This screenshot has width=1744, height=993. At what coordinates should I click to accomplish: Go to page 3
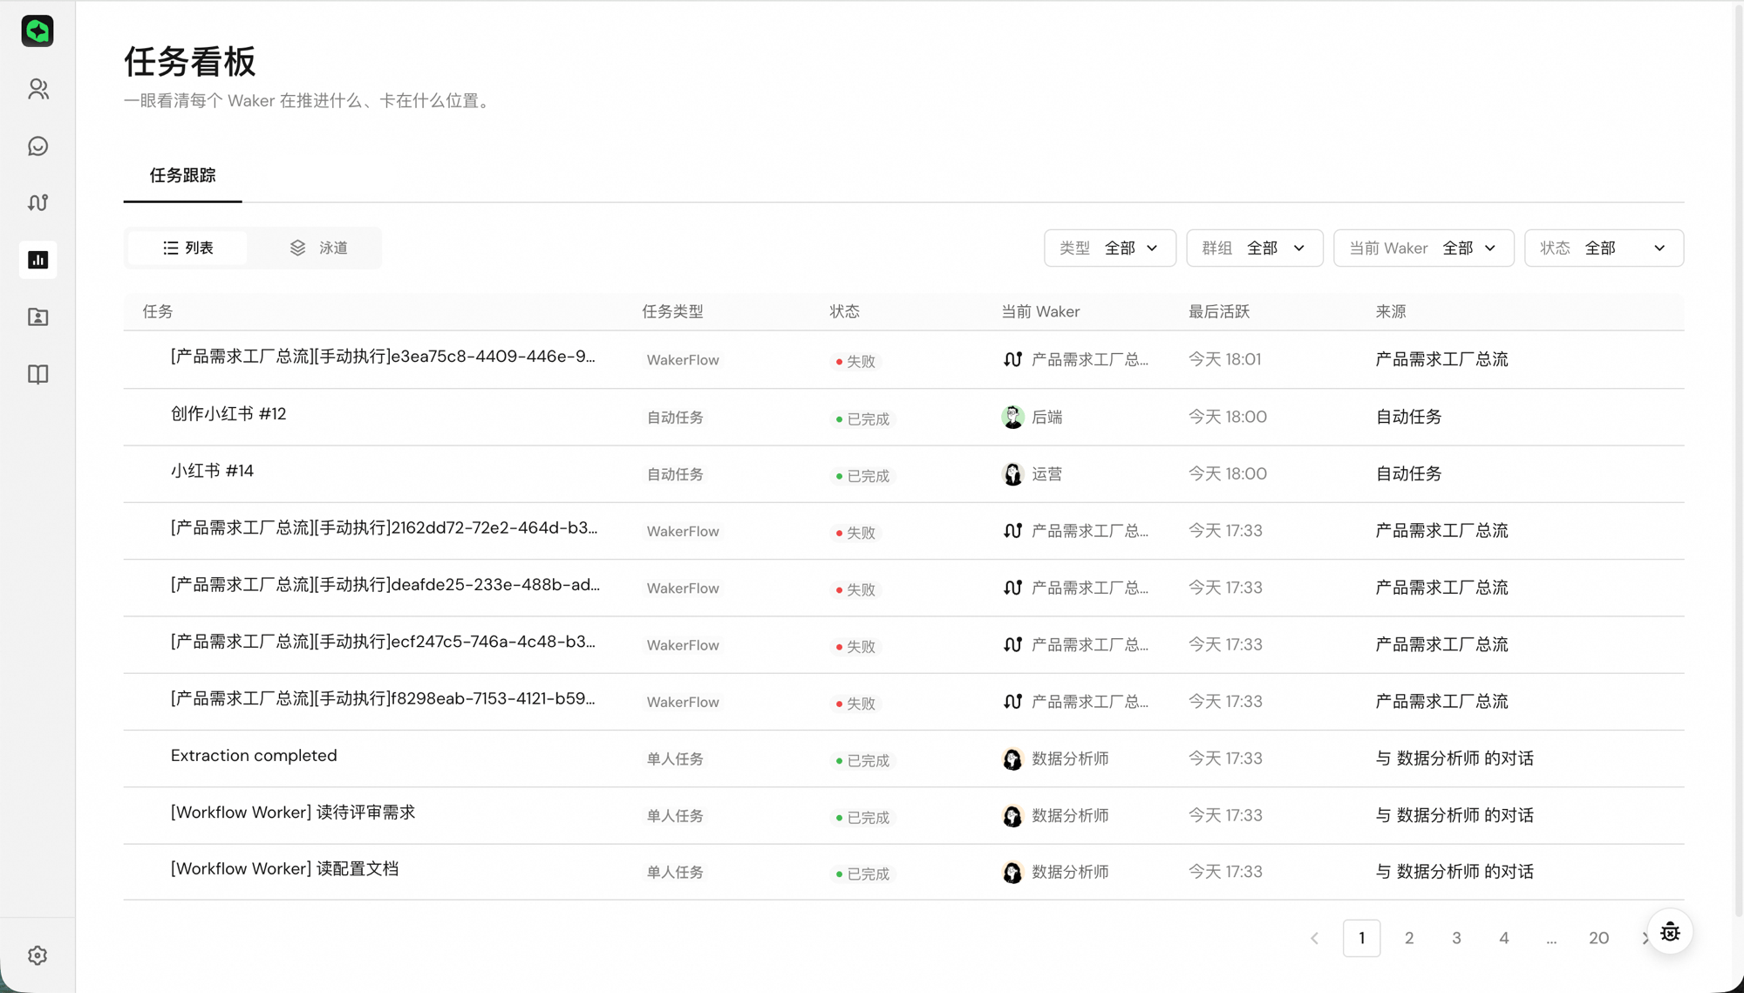click(1456, 938)
